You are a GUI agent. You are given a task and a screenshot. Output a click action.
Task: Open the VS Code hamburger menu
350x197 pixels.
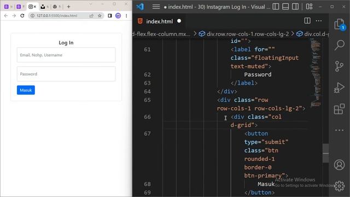(x=156, y=7)
